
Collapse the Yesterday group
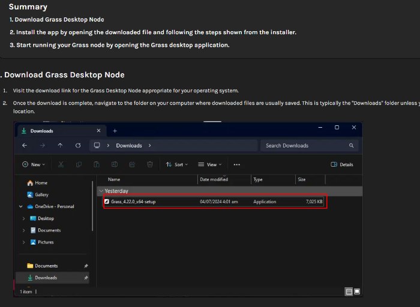click(x=101, y=191)
